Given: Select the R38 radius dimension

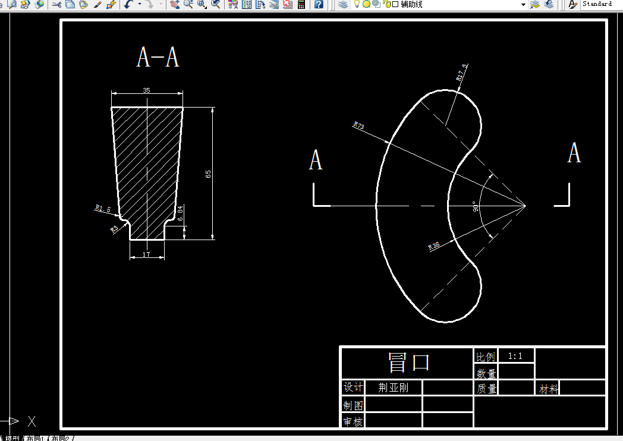Looking at the screenshot, I should pyautogui.click(x=434, y=246).
